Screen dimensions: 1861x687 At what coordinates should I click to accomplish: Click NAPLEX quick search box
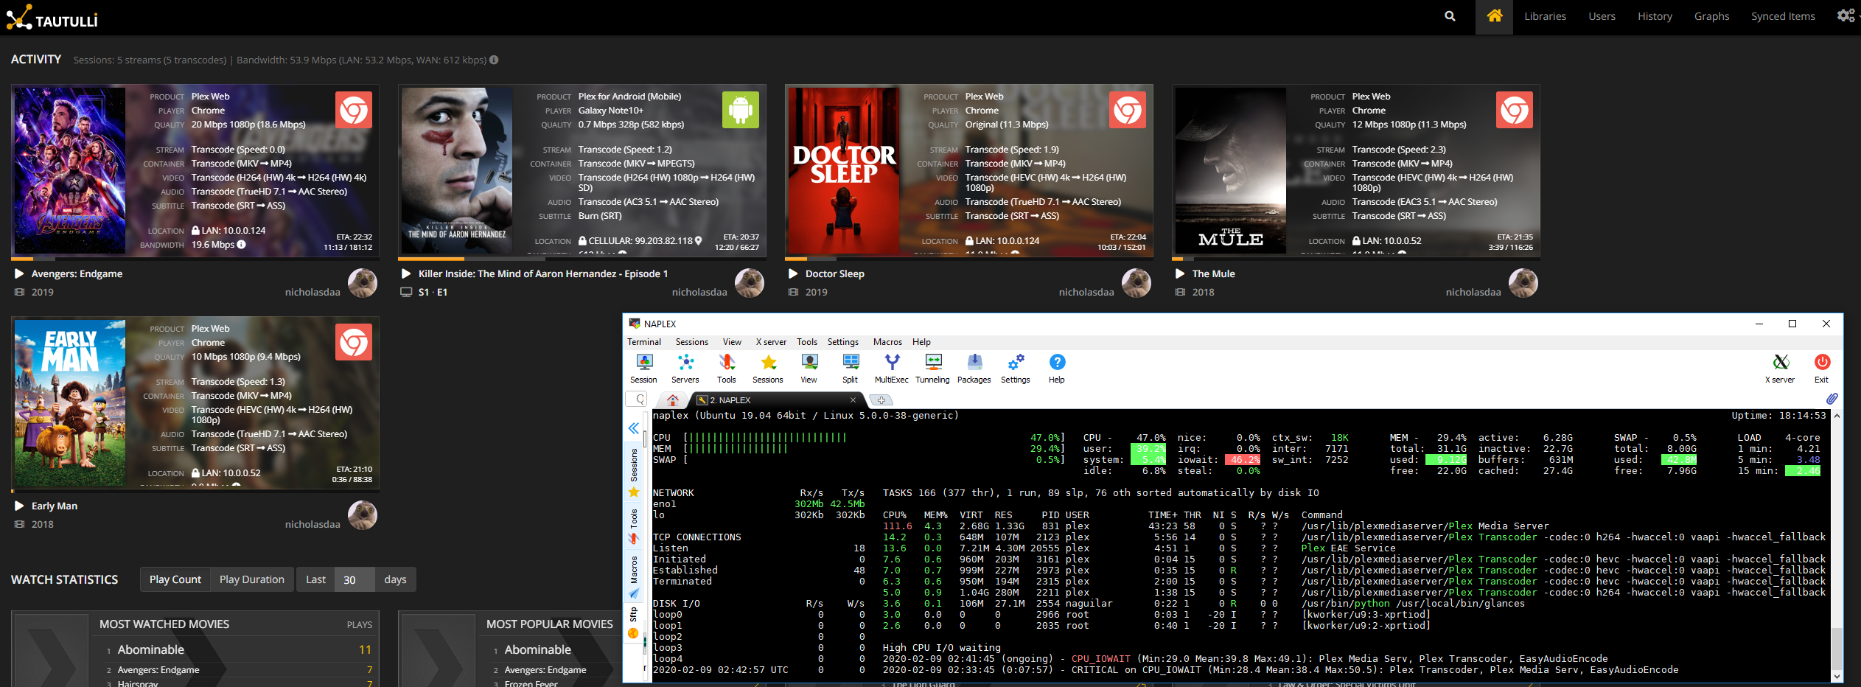pyautogui.click(x=636, y=400)
